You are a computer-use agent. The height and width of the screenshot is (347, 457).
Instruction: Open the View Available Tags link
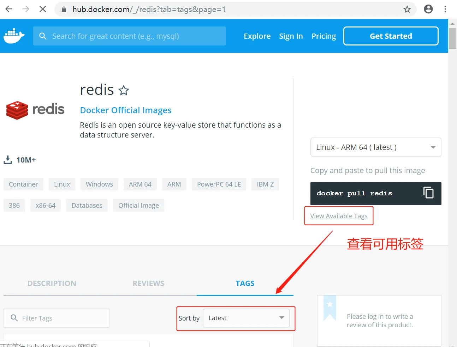click(x=339, y=216)
